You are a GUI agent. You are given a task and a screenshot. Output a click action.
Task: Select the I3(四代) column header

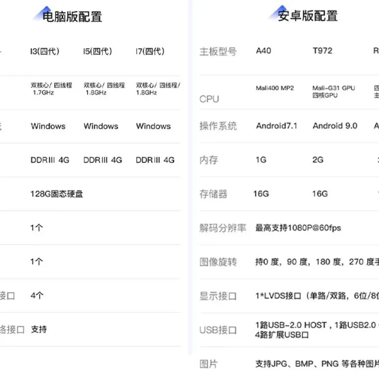(45, 51)
